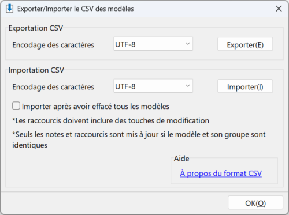Open the import character encoding combo box
Image resolution: width=289 pixels, height=215 pixels.
click(x=153, y=86)
